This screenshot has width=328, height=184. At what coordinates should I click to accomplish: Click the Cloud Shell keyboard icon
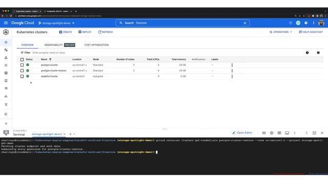pos(264,133)
